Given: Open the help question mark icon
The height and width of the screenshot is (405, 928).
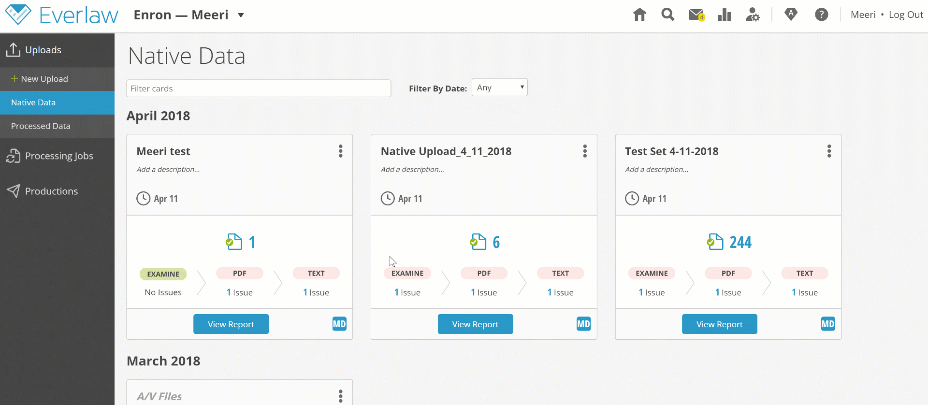Looking at the screenshot, I should pyautogui.click(x=821, y=14).
